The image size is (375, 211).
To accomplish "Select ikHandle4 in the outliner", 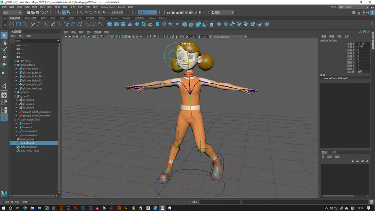I will click(28, 100).
